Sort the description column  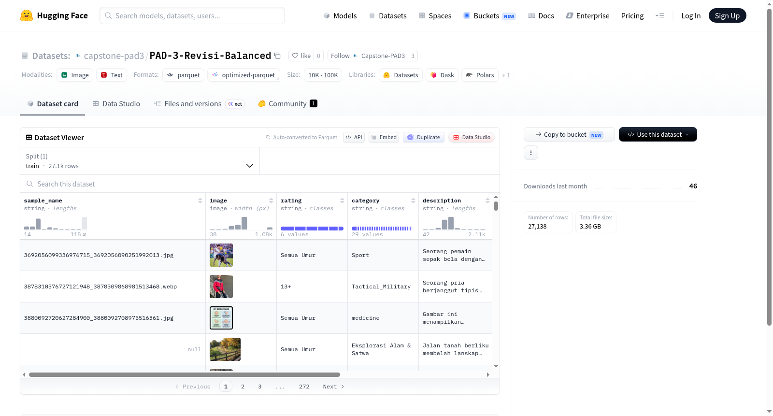pyautogui.click(x=487, y=201)
